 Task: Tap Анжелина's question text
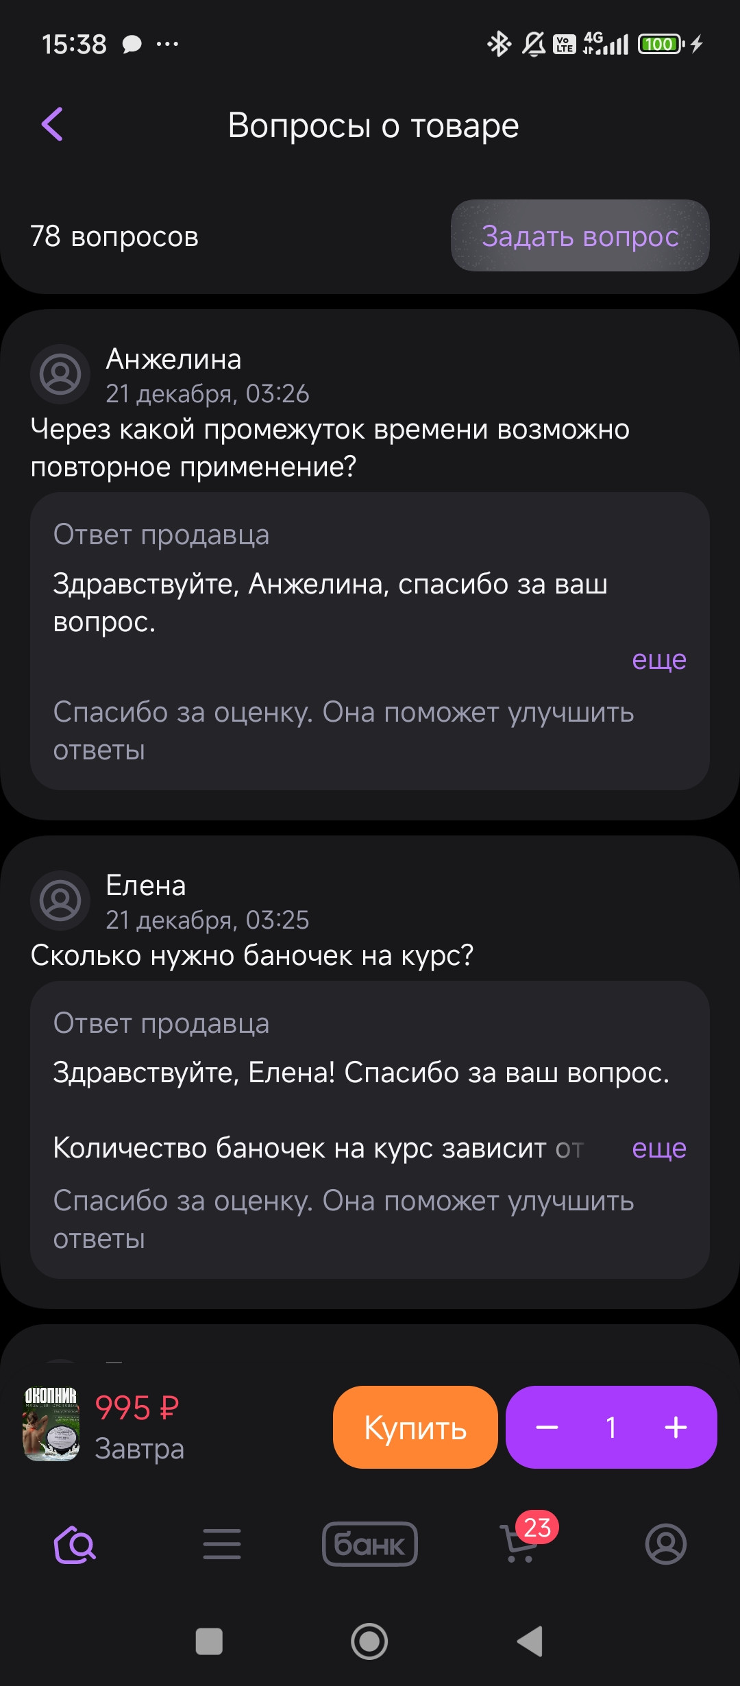[x=330, y=448]
